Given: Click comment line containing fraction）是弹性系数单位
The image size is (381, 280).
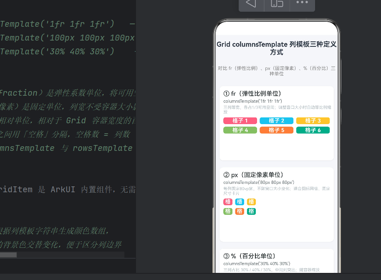Looking at the screenshot, I should pyautogui.click(x=68, y=93).
